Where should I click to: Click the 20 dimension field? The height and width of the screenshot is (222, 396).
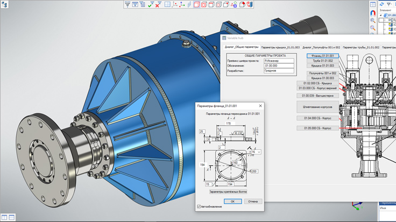coord(209,139)
